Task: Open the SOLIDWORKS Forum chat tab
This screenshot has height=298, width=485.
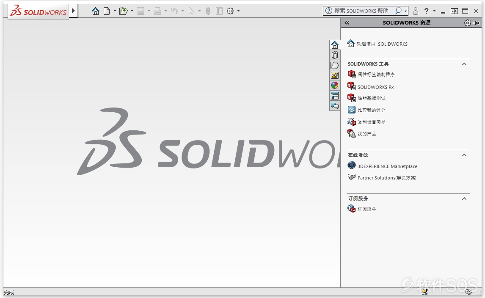Action: click(x=335, y=106)
